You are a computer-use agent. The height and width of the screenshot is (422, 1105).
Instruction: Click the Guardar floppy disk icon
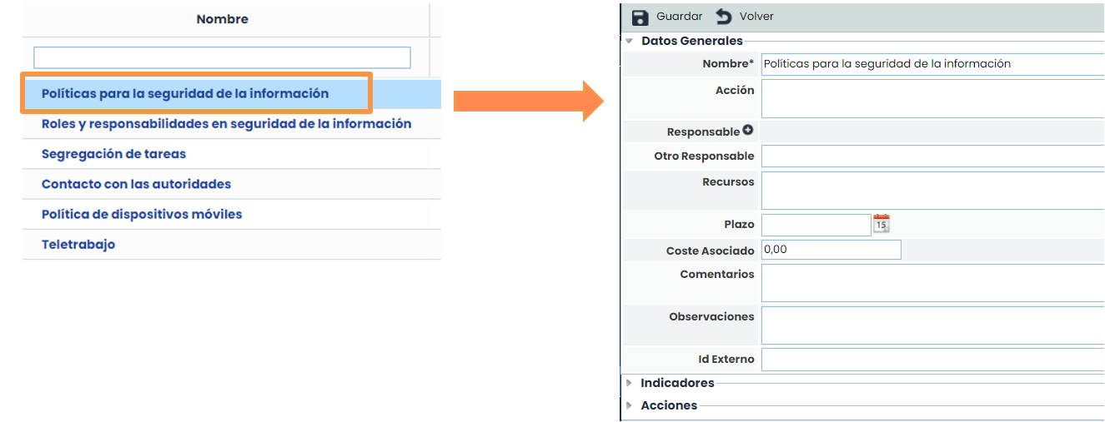tap(640, 17)
